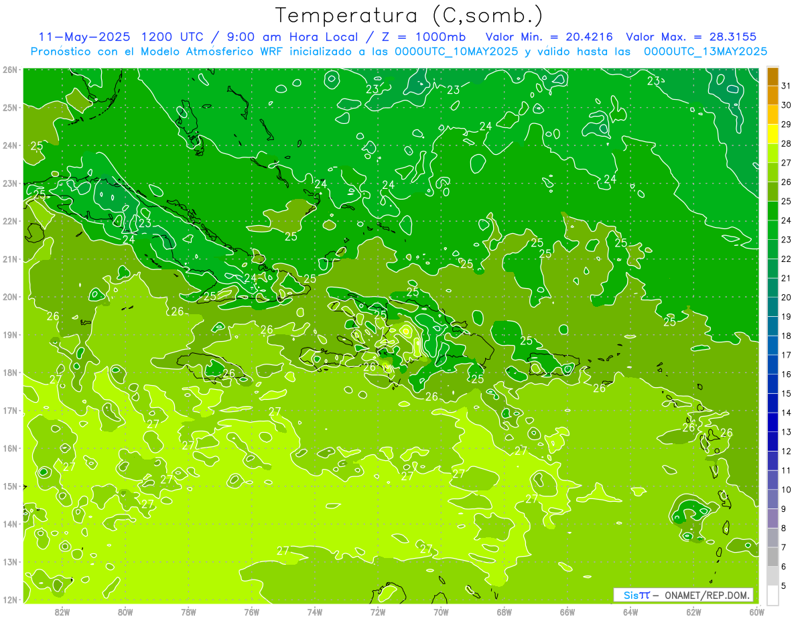Click the 16 label on the color scale
This screenshot has height=621, width=804.
(x=787, y=374)
